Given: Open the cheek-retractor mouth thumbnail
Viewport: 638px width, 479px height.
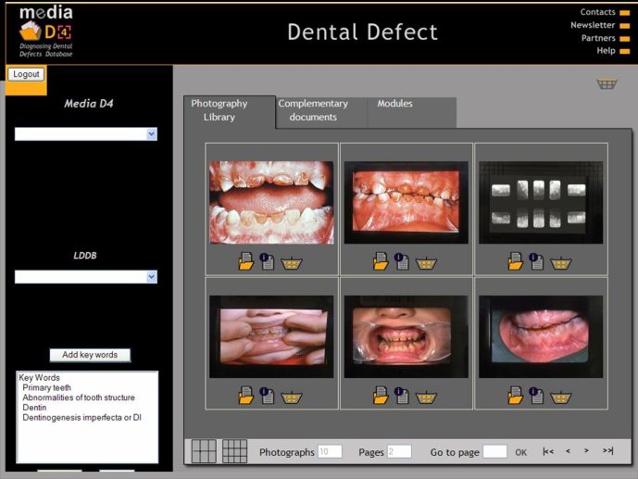Looking at the screenshot, I should (x=407, y=336).
